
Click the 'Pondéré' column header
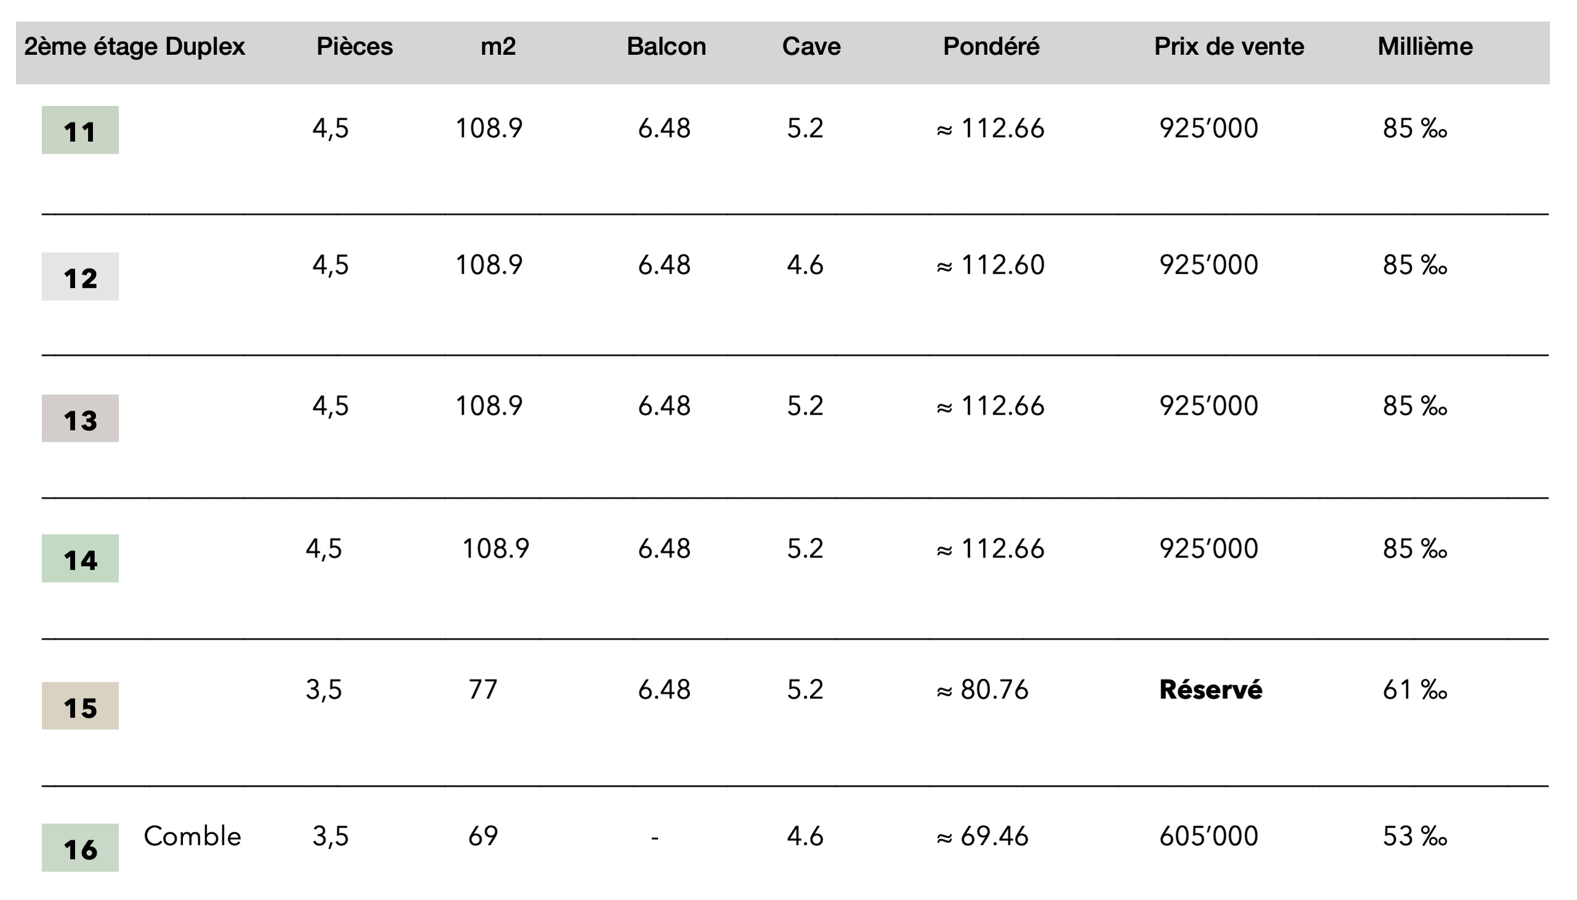tap(991, 46)
